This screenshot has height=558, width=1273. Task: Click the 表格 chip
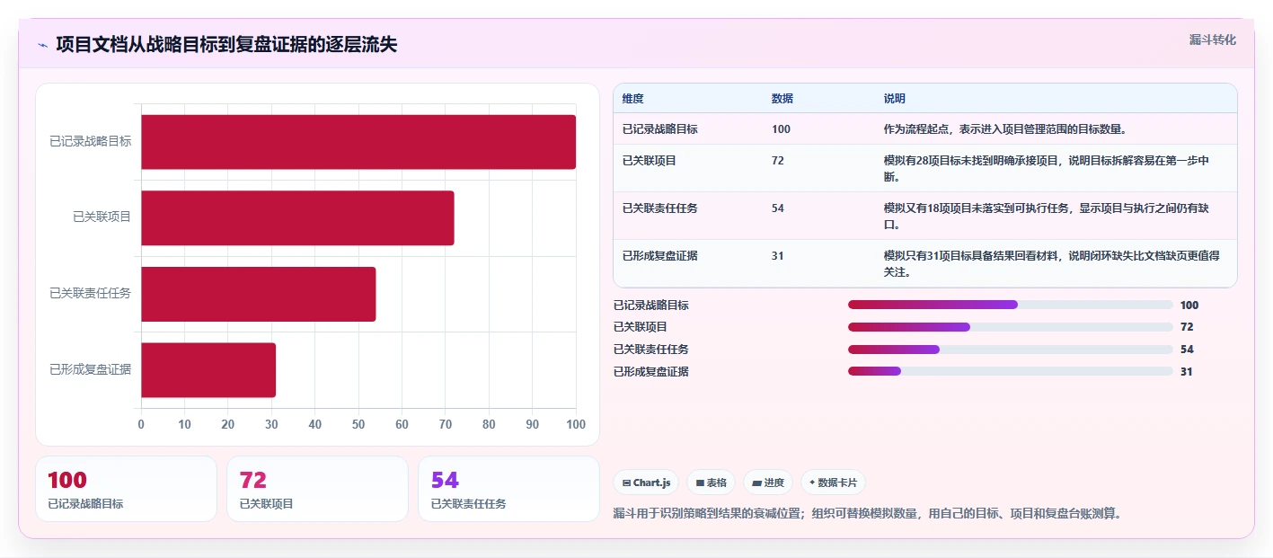click(x=711, y=483)
